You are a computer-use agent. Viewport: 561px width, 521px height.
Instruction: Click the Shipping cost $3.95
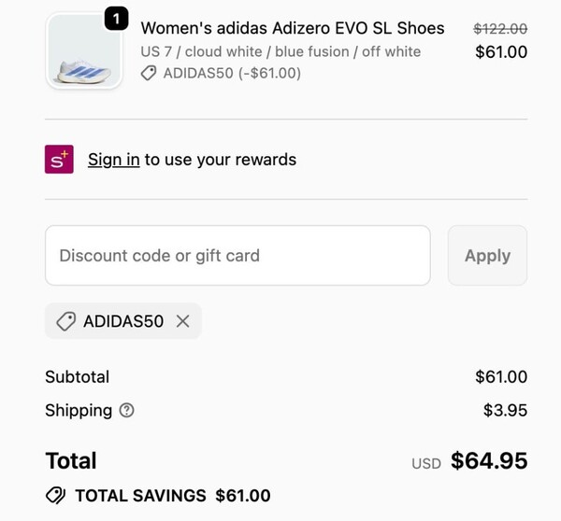coord(505,410)
